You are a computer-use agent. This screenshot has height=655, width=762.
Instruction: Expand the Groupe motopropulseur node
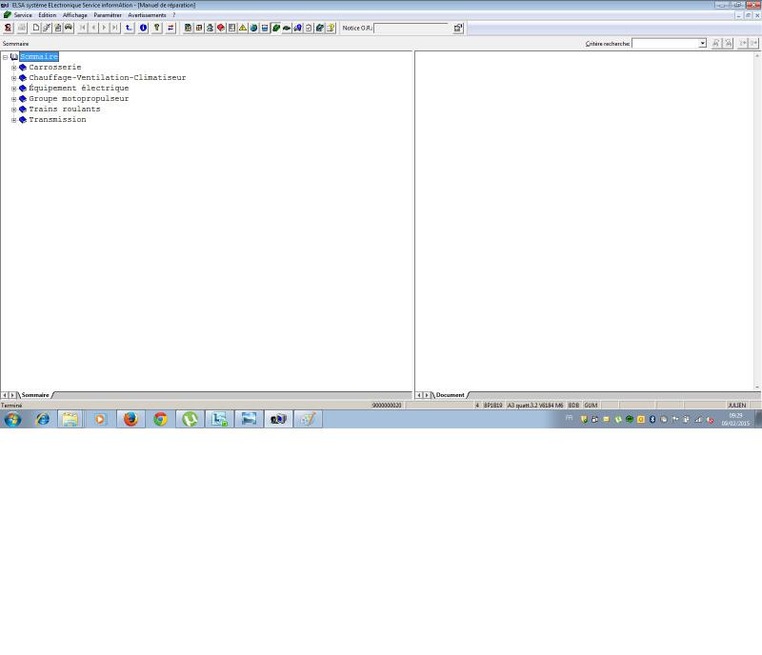[13, 99]
